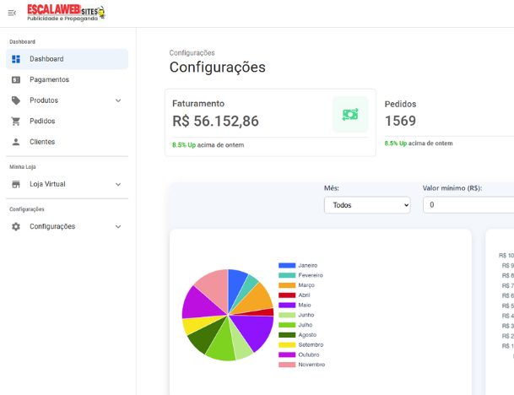
Task: Click the Pagamentos money icon
Action: (x=16, y=79)
